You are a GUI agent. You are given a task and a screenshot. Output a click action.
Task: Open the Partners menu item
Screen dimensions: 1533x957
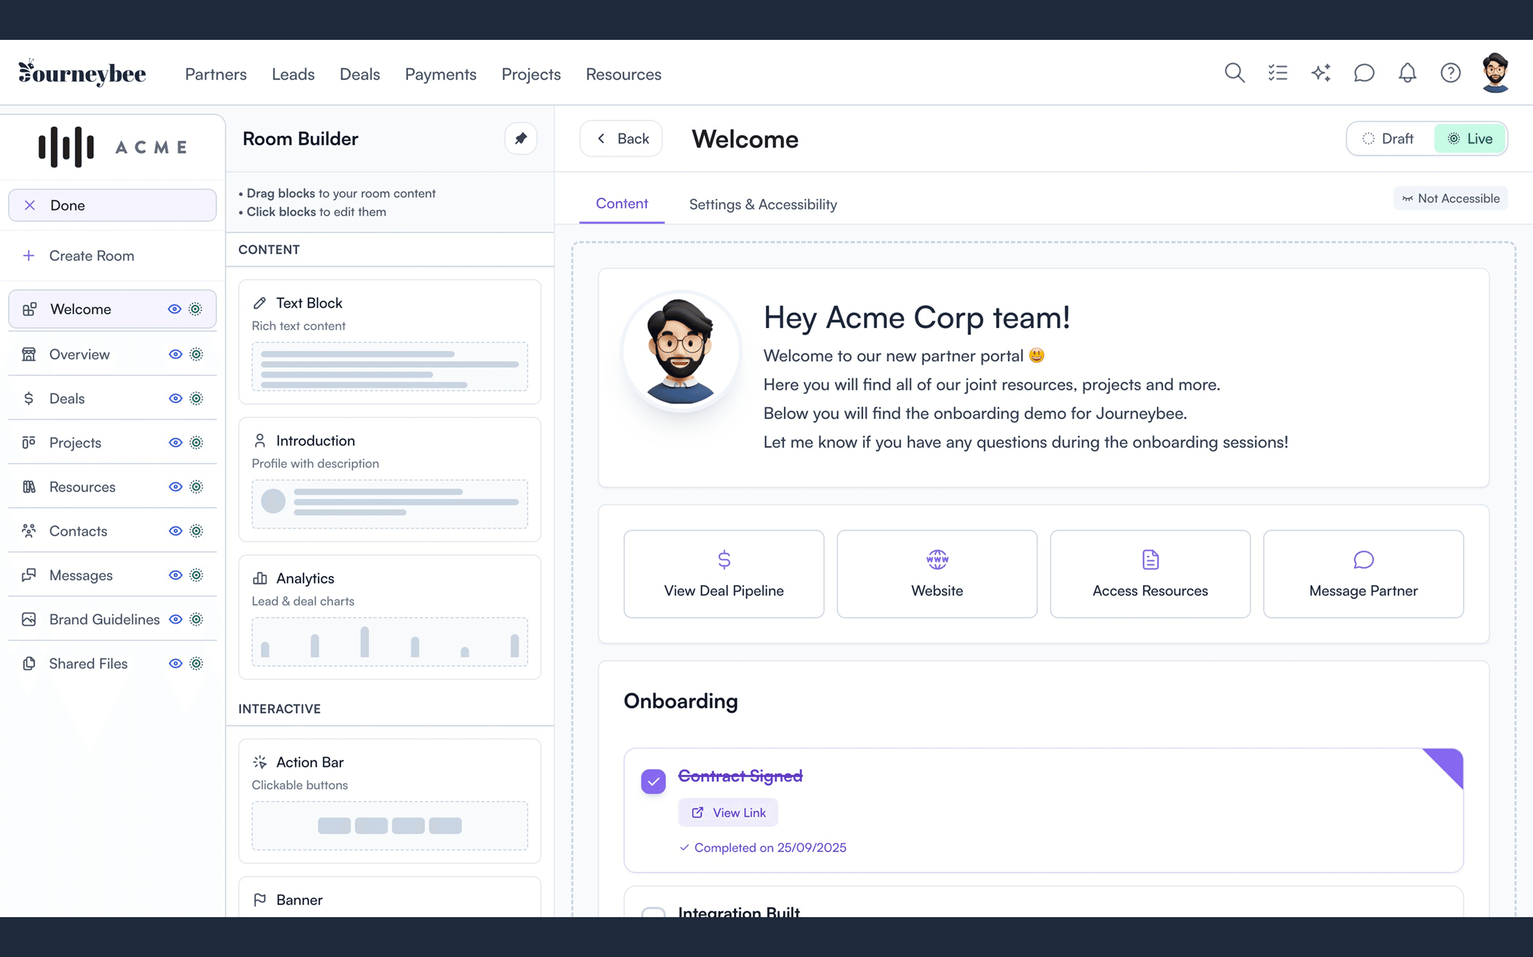(215, 74)
